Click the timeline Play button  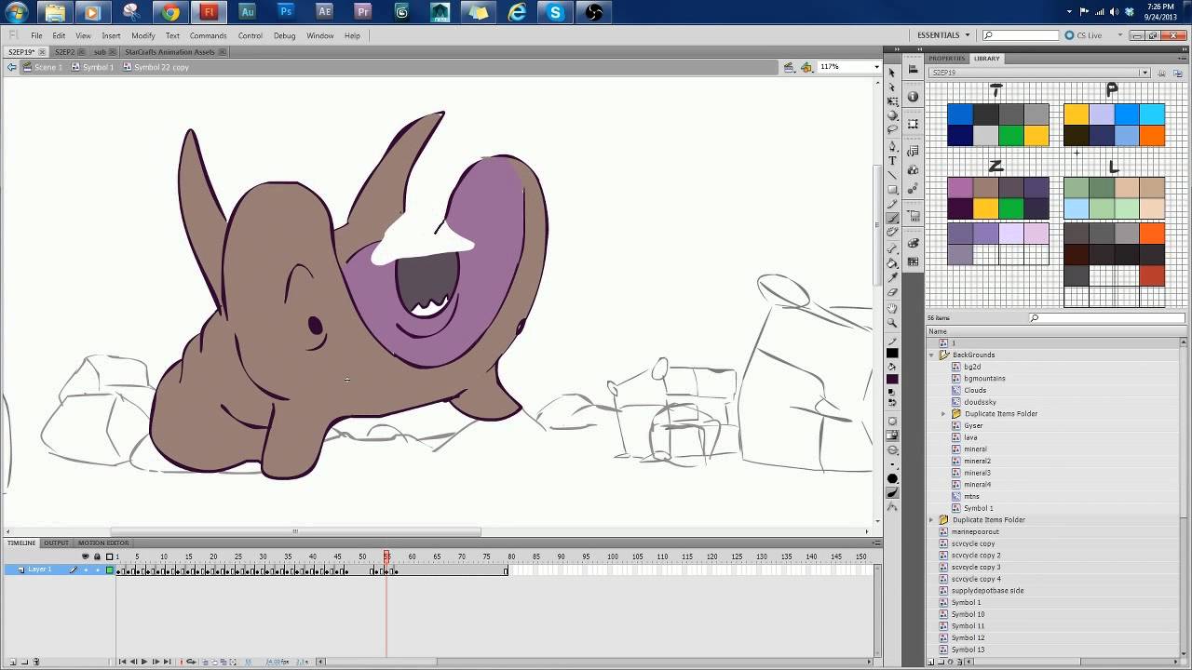[x=144, y=662]
